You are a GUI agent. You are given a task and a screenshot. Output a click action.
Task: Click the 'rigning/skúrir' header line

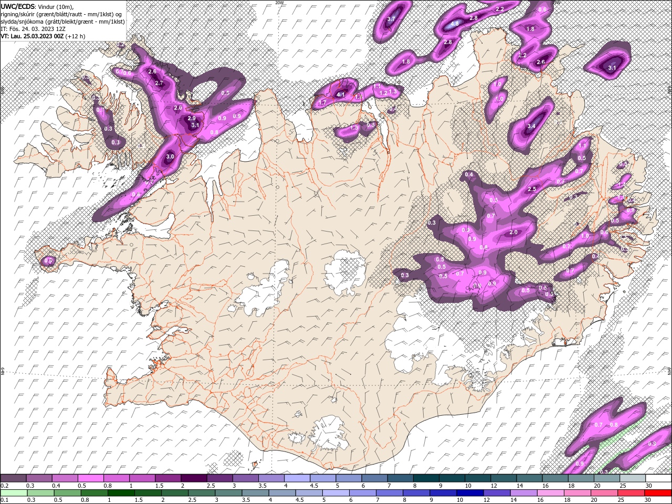[x=61, y=14]
